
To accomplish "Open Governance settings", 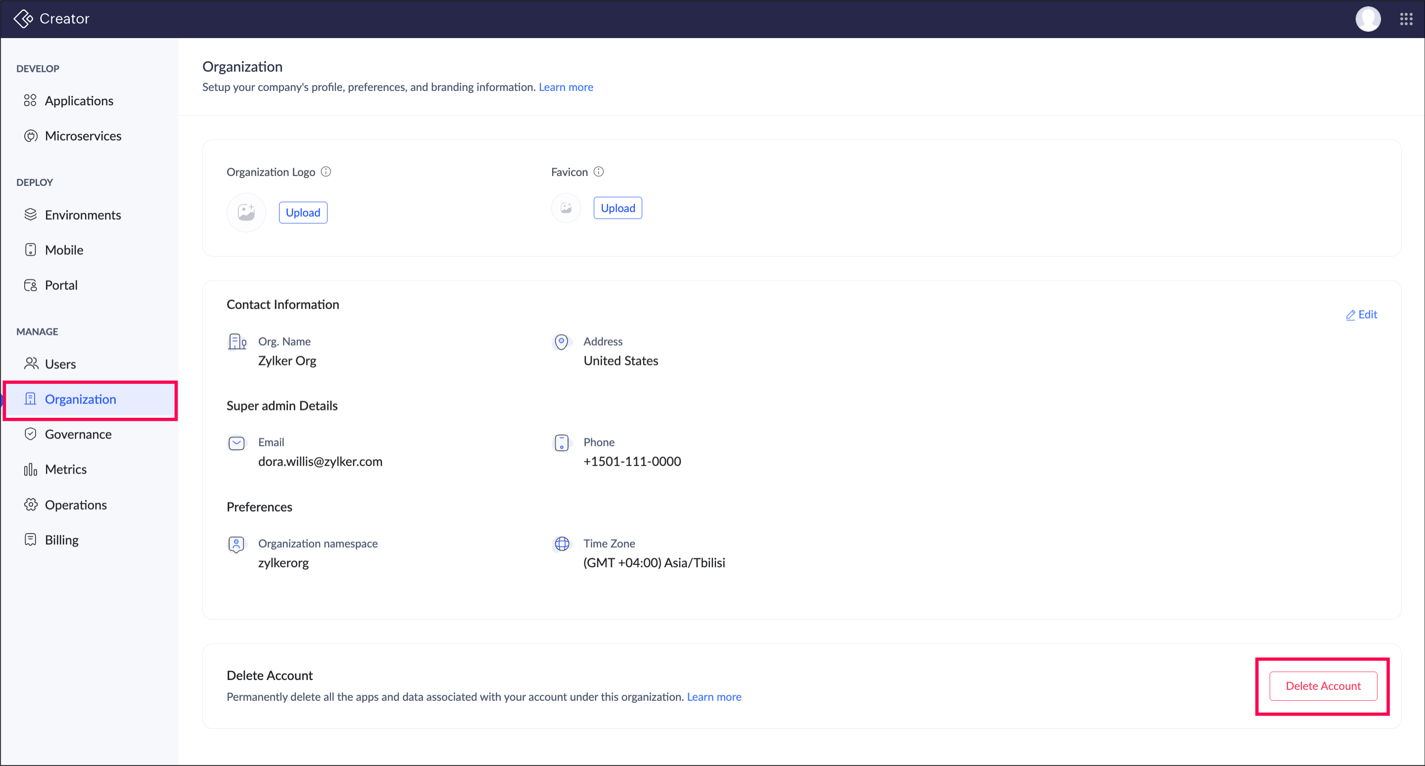I will pyautogui.click(x=78, y=434).
